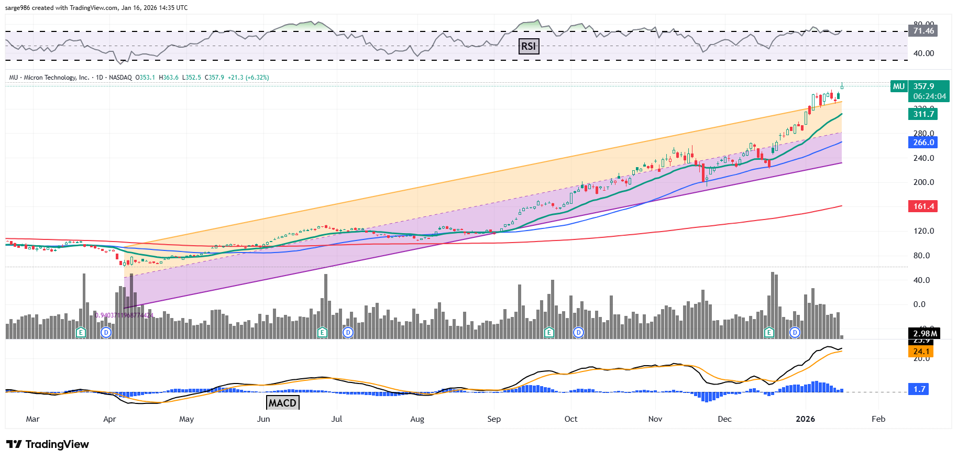Select the 71.46 RSI value label
This screenshot has height=460, width=957.
(923, 31)
